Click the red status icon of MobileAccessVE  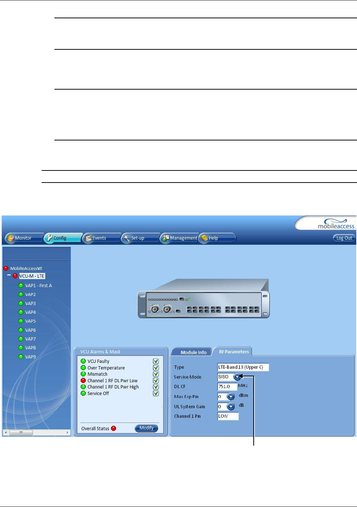click(6, 268)
